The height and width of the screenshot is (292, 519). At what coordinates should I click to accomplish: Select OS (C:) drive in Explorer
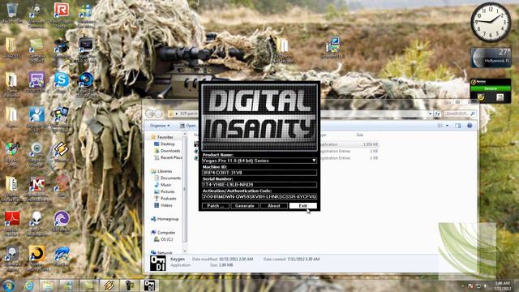point(164,239)
